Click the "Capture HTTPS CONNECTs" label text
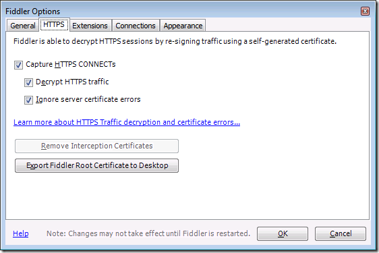379x253 pixels. [x=71, y=64]
